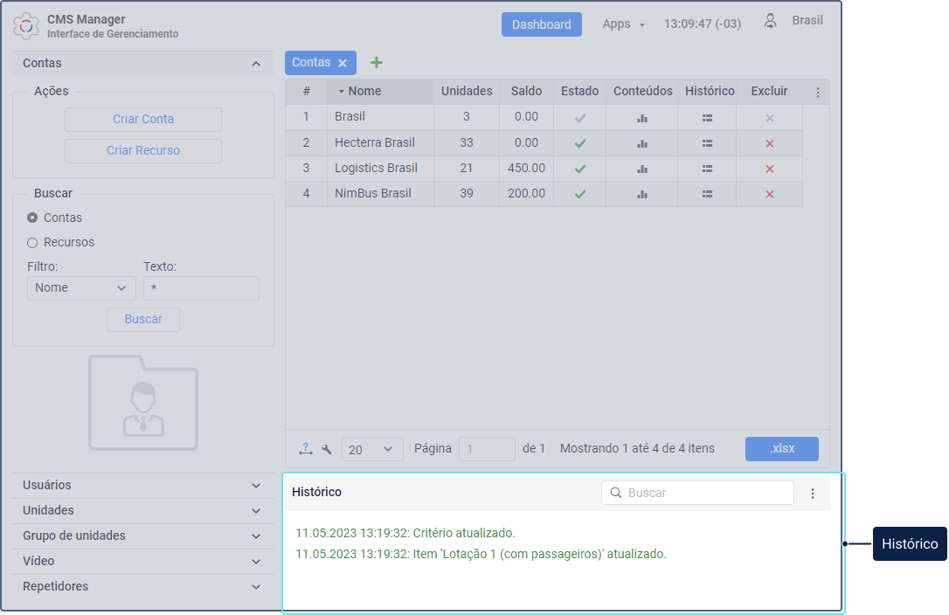The width and height of the screenshot is (949, 615).
Task: Click the auto-fit column width icon
Action: pos(305,449)
